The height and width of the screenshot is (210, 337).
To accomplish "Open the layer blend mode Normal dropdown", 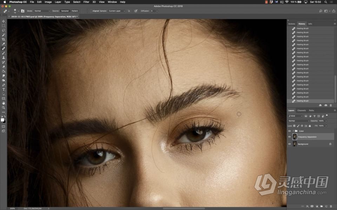I will click(x=299, y=121).
